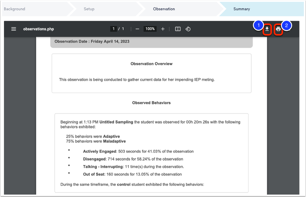Select the Summary step

pos(242,9)
